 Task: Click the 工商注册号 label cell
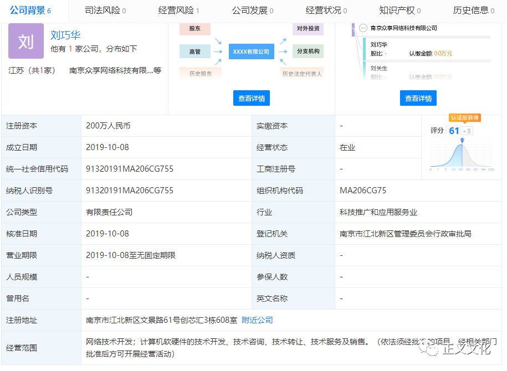(293, 169)
